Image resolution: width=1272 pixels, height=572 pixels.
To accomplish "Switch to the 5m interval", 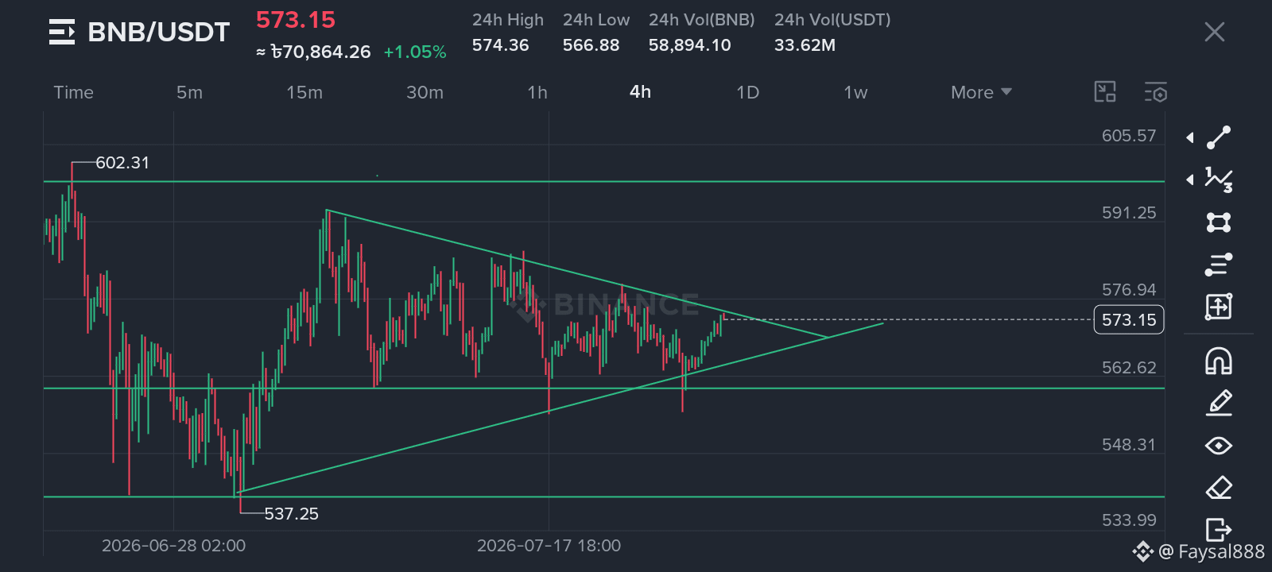I will point(189,92).
